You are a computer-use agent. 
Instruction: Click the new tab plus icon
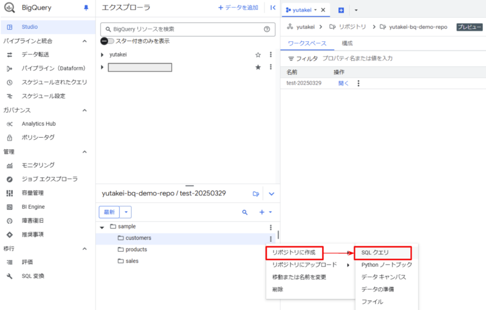click(x=341, y=10)
